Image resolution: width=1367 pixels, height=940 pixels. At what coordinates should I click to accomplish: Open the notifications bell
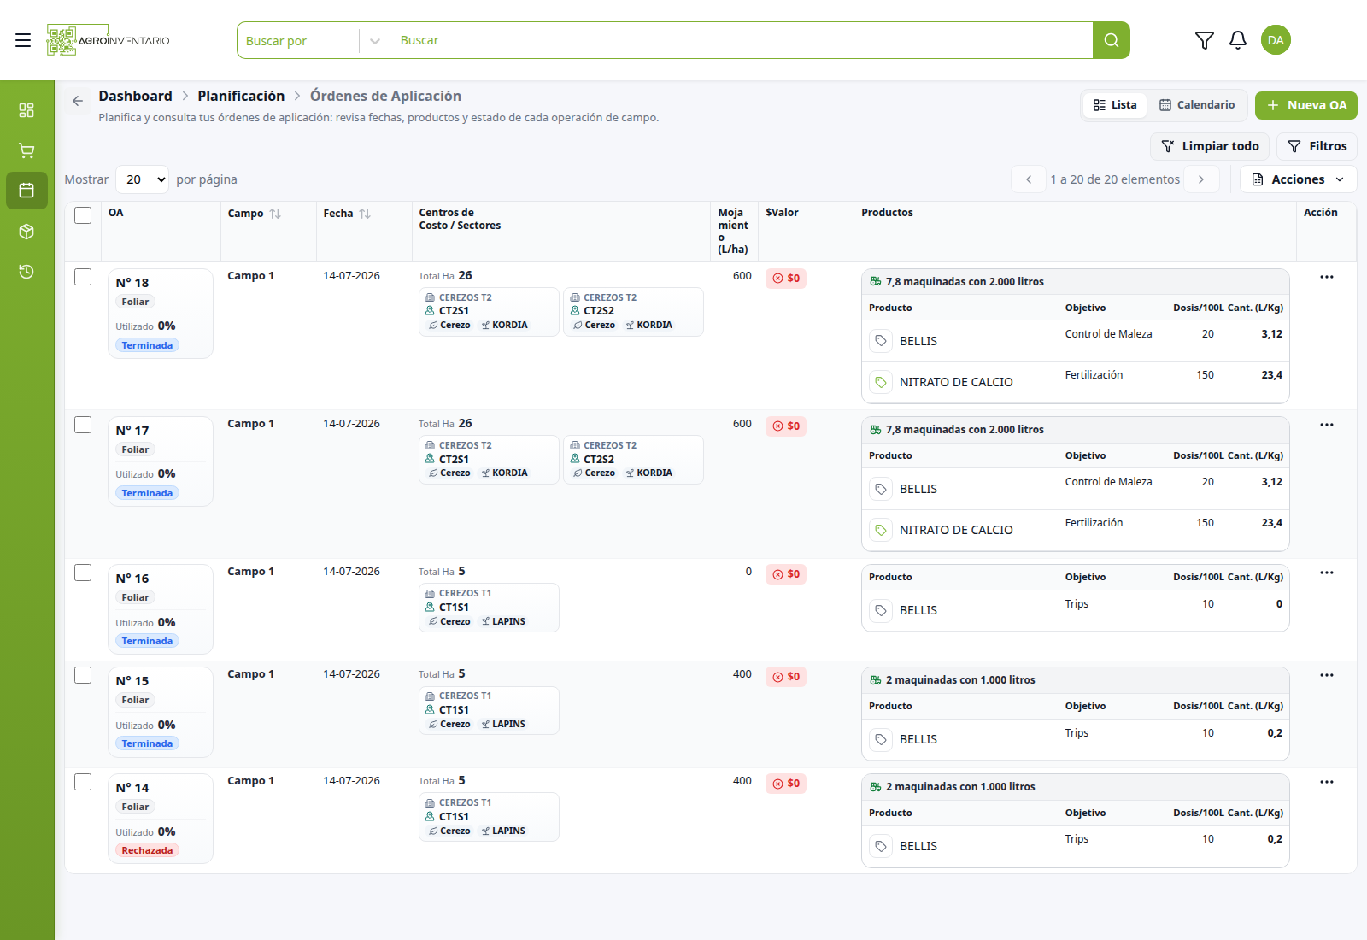(x=1237, y=40)
